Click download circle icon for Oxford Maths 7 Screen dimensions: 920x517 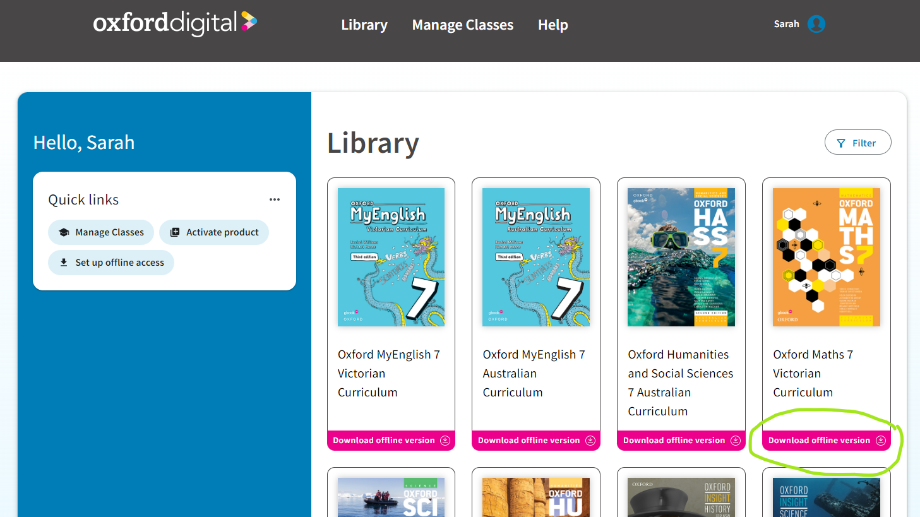(x=881, y=441)
